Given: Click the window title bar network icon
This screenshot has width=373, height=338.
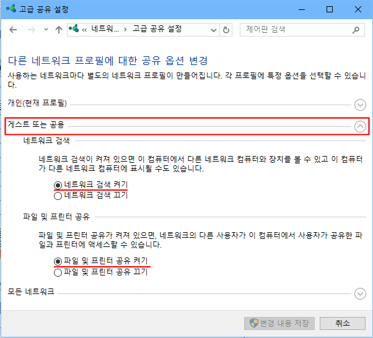Looking at the screenshot, I should [11, 9].
